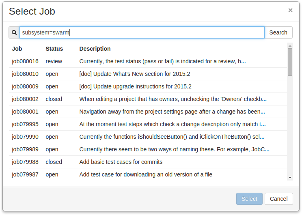Click the scrollbar down arrow
The image size is (302, 215).
[290, 178]
